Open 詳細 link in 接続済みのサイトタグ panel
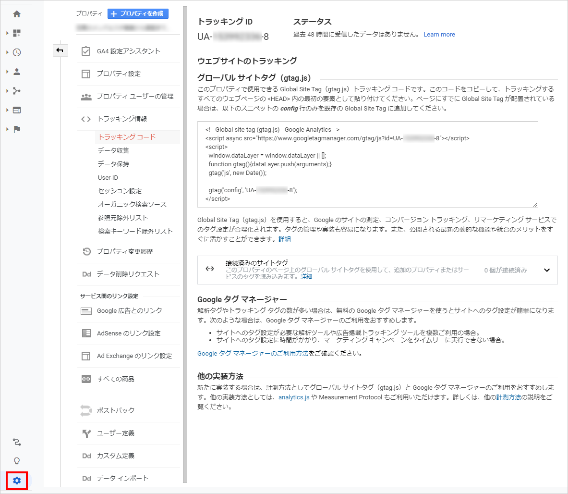The image size is (568, 494). click(x=306, y=276)
